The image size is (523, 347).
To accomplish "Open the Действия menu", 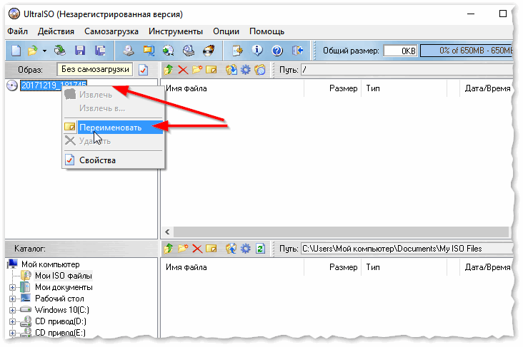I will 56,31.
